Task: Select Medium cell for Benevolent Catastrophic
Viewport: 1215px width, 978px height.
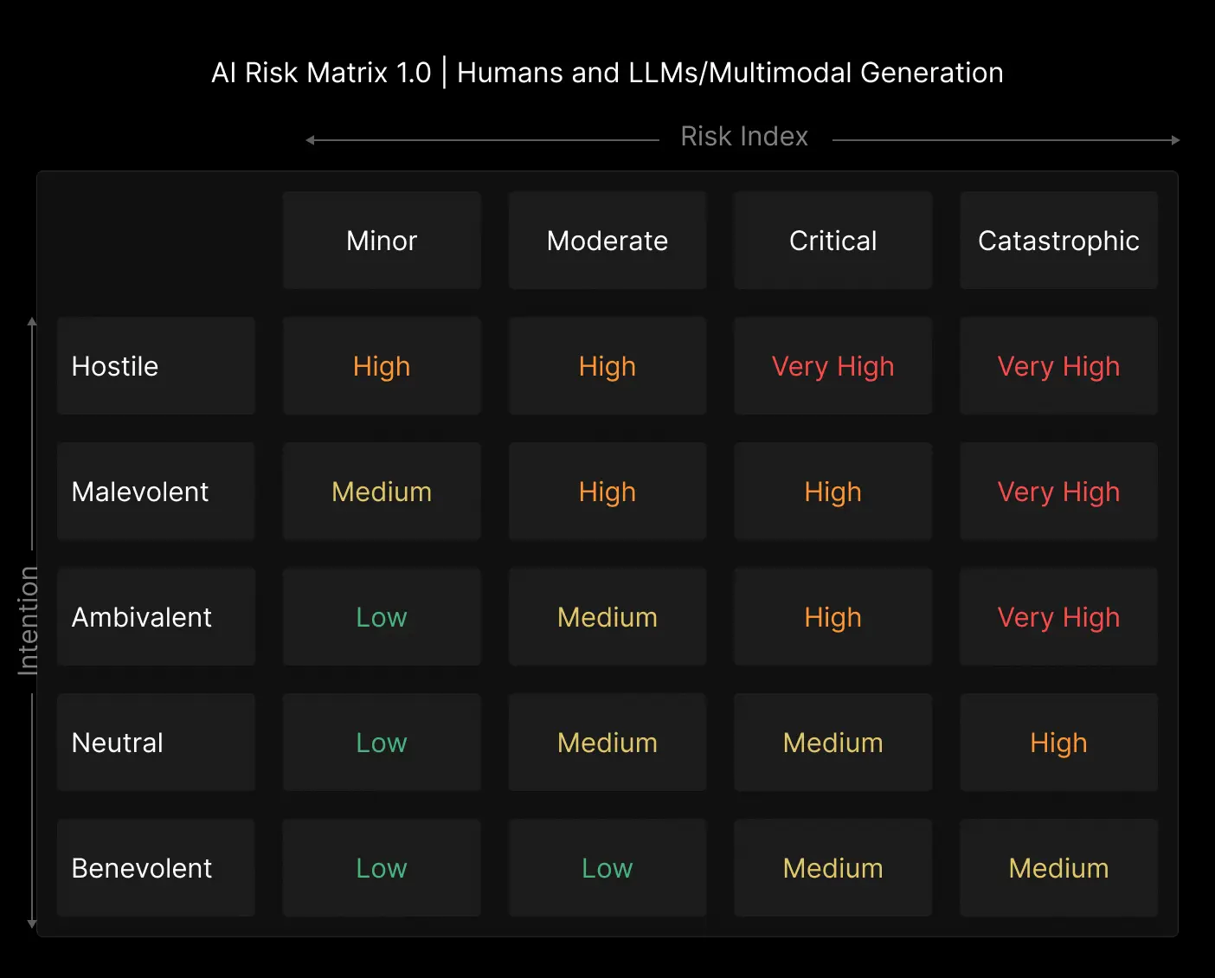Action: [x=1058, y=868]
